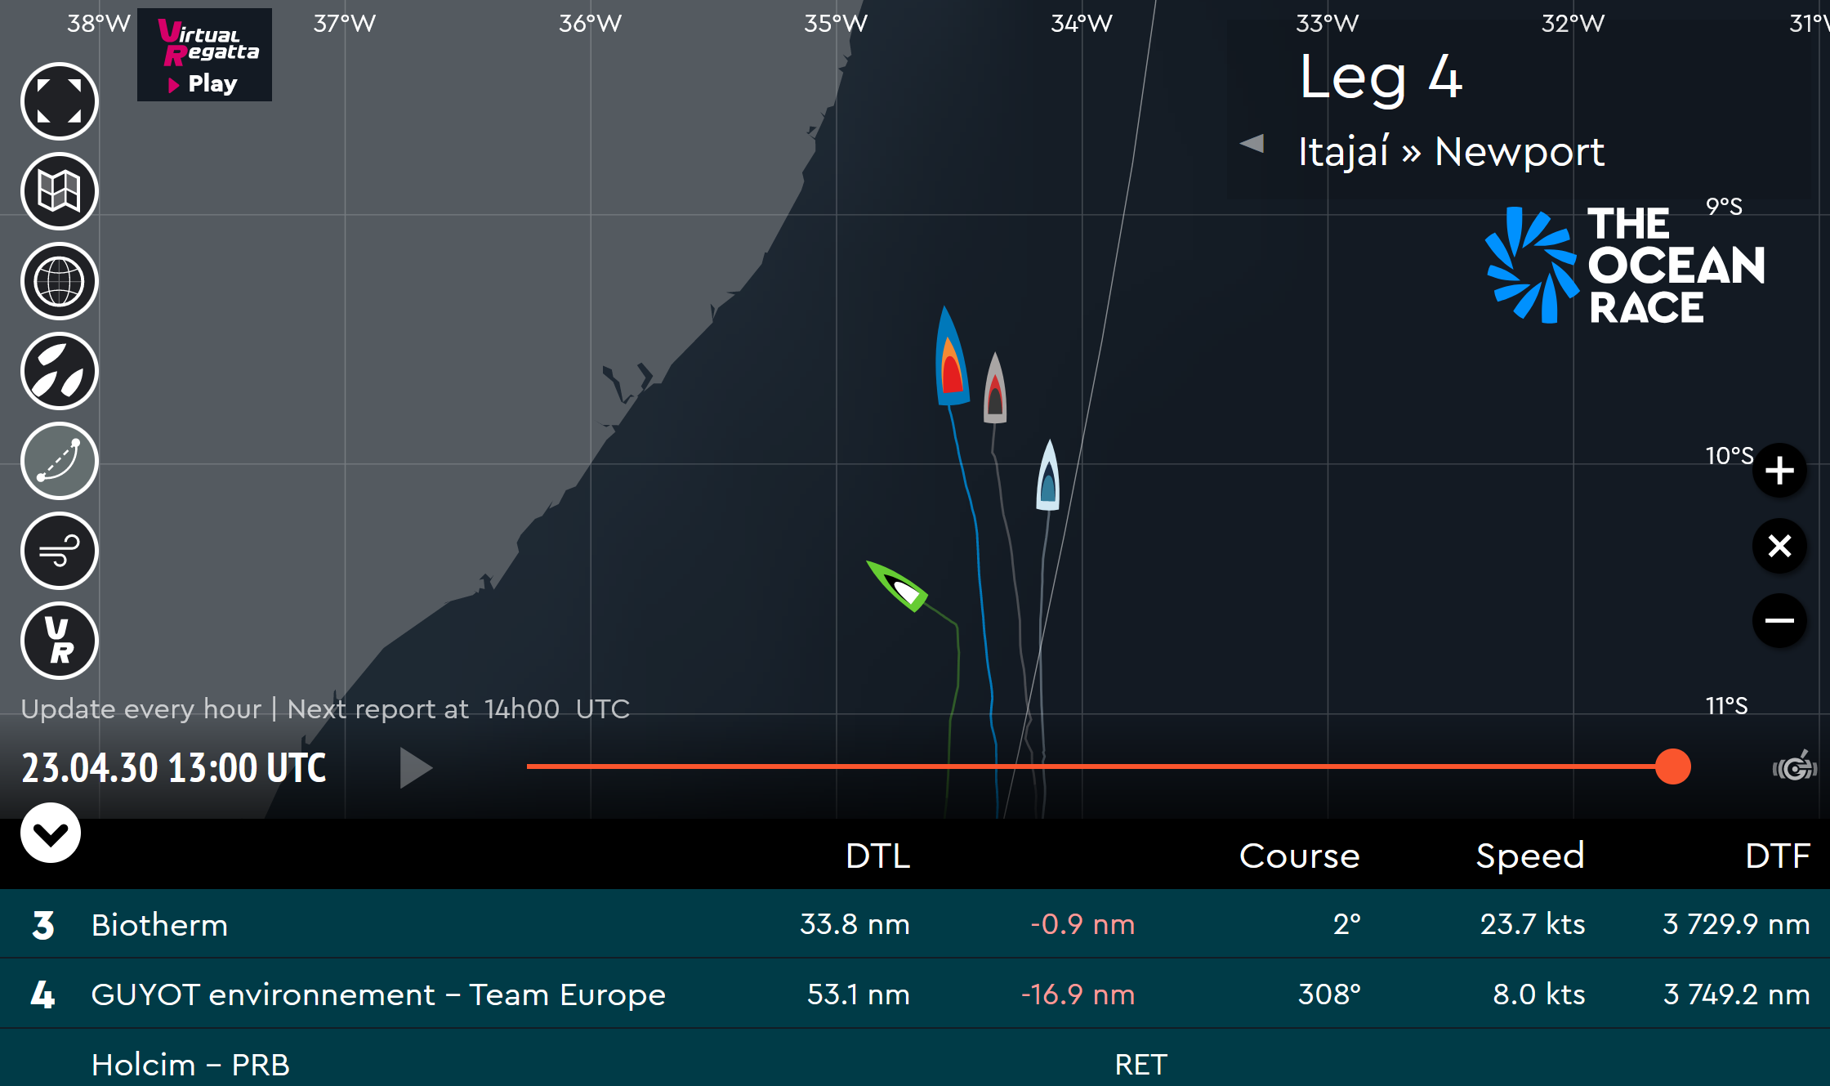The height and width of the screenshot is (1086, 1830).
Task: Zoom in with the plus button
Action: [x=1779, y=471]
